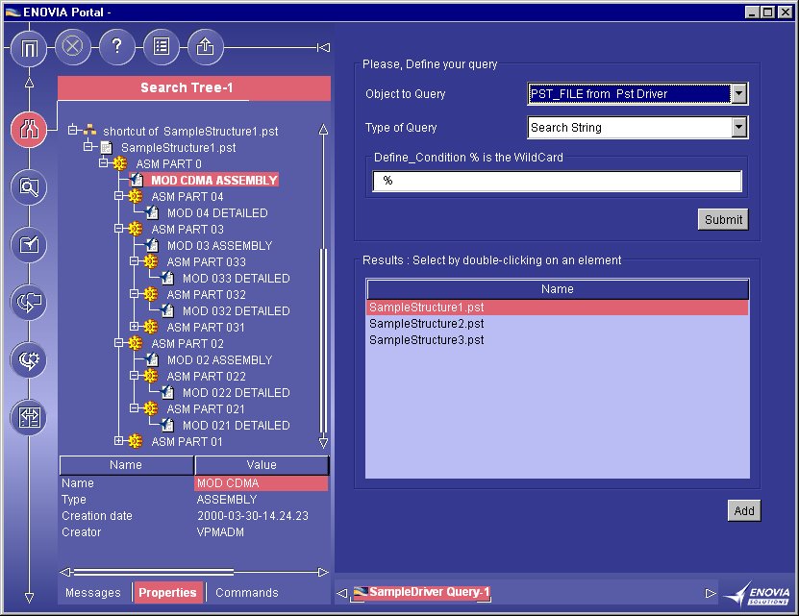This screenshot has width=799, height=616.
Task: Collapse the ASM PART 04 node
Action: 118,196
